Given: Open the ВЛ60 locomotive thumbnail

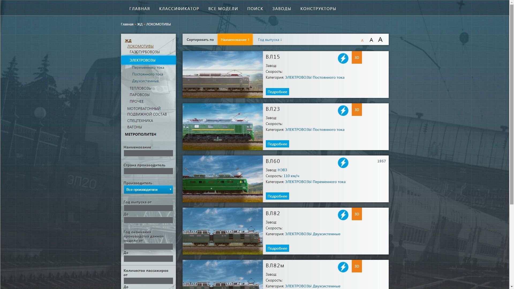Looking at the screenshot, I should tap(223, 179).
